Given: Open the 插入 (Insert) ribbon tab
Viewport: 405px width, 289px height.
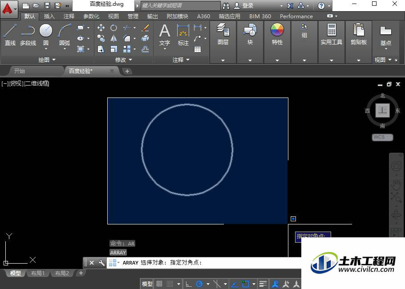Looking at the screenshot, I should coord(49,16).
